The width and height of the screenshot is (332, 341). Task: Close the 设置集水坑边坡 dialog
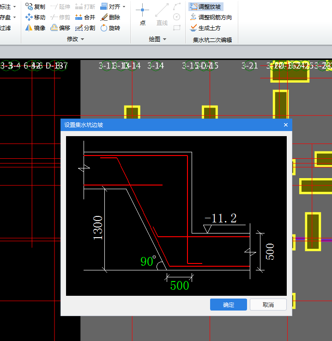tap(285, 125)
